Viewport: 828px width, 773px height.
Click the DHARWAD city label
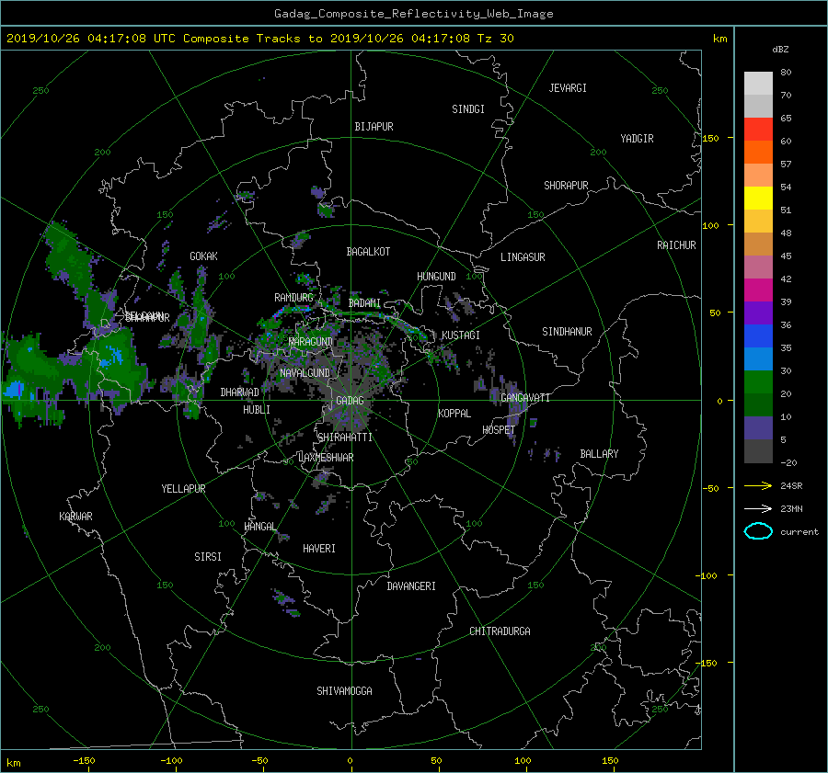(239, 392)
